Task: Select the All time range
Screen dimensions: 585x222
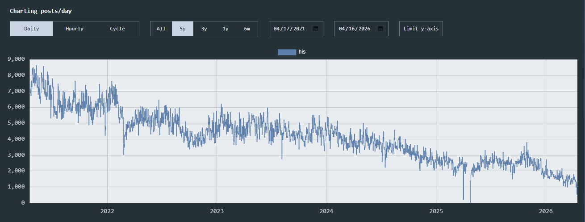Action: point(161,29)
